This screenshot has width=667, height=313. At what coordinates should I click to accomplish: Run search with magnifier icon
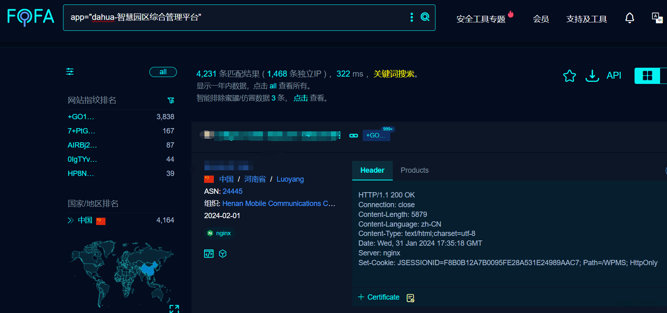[x=425, y=17]
